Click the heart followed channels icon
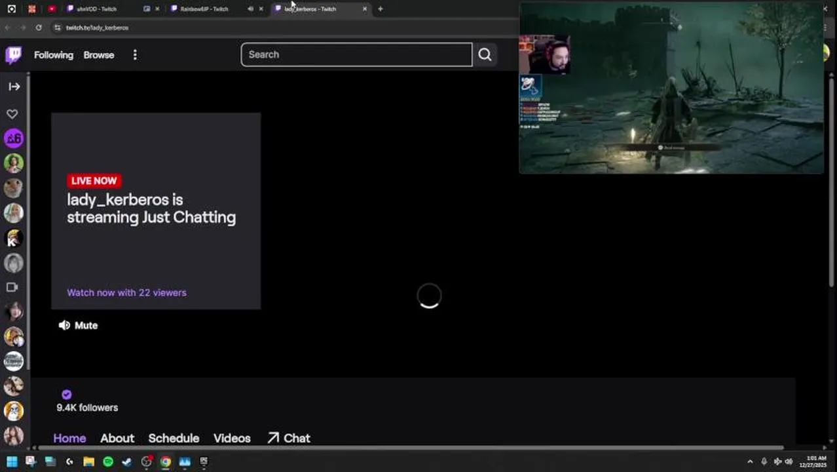The width and height of the screenshot is (837, 472). click(12, 114)
